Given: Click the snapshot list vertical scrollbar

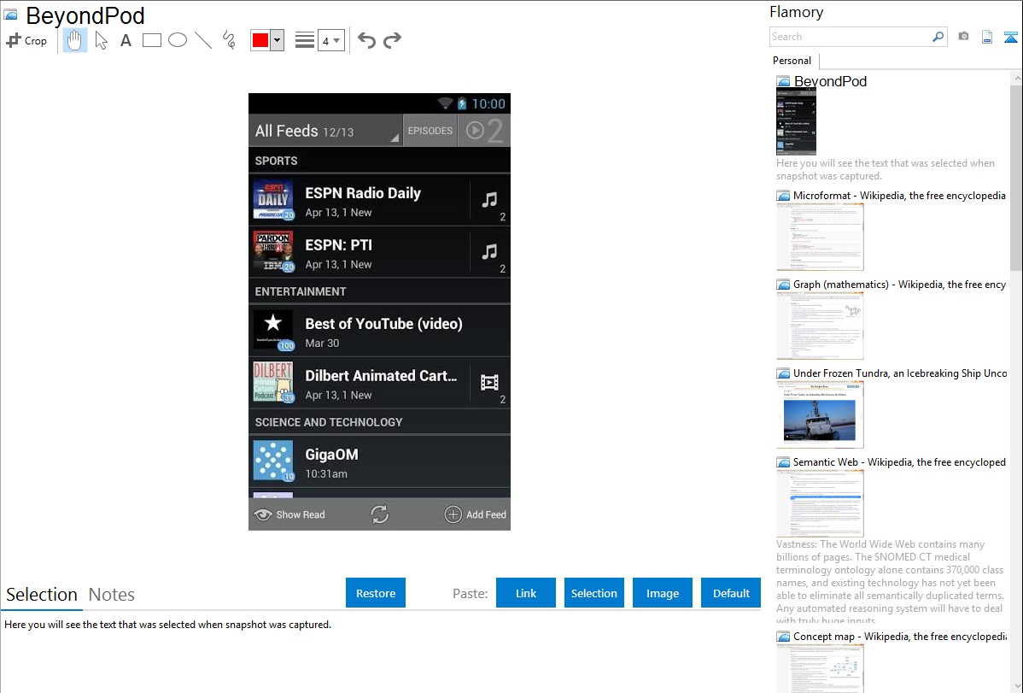Looking at the screenshot, I should click(1016, 176).
